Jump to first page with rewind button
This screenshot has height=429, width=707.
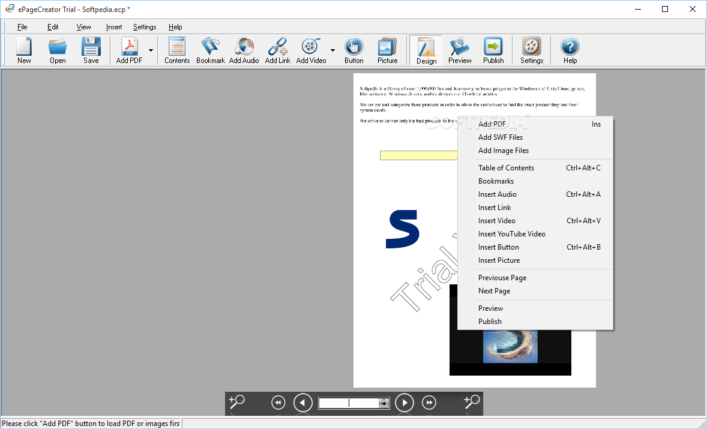click(278, 403)
